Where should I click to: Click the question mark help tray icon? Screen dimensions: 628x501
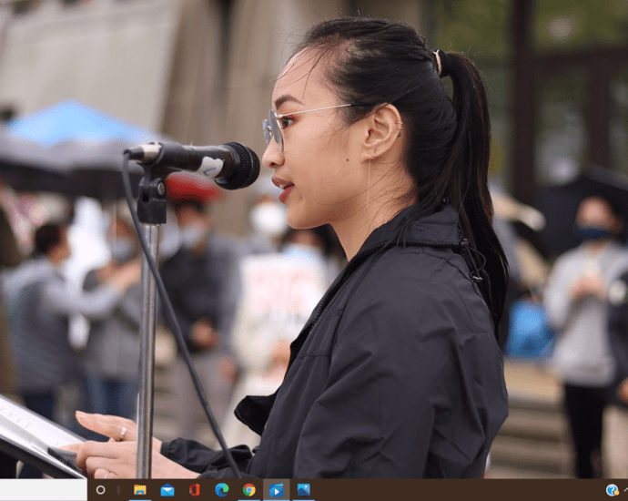click(x=612, y=490)
